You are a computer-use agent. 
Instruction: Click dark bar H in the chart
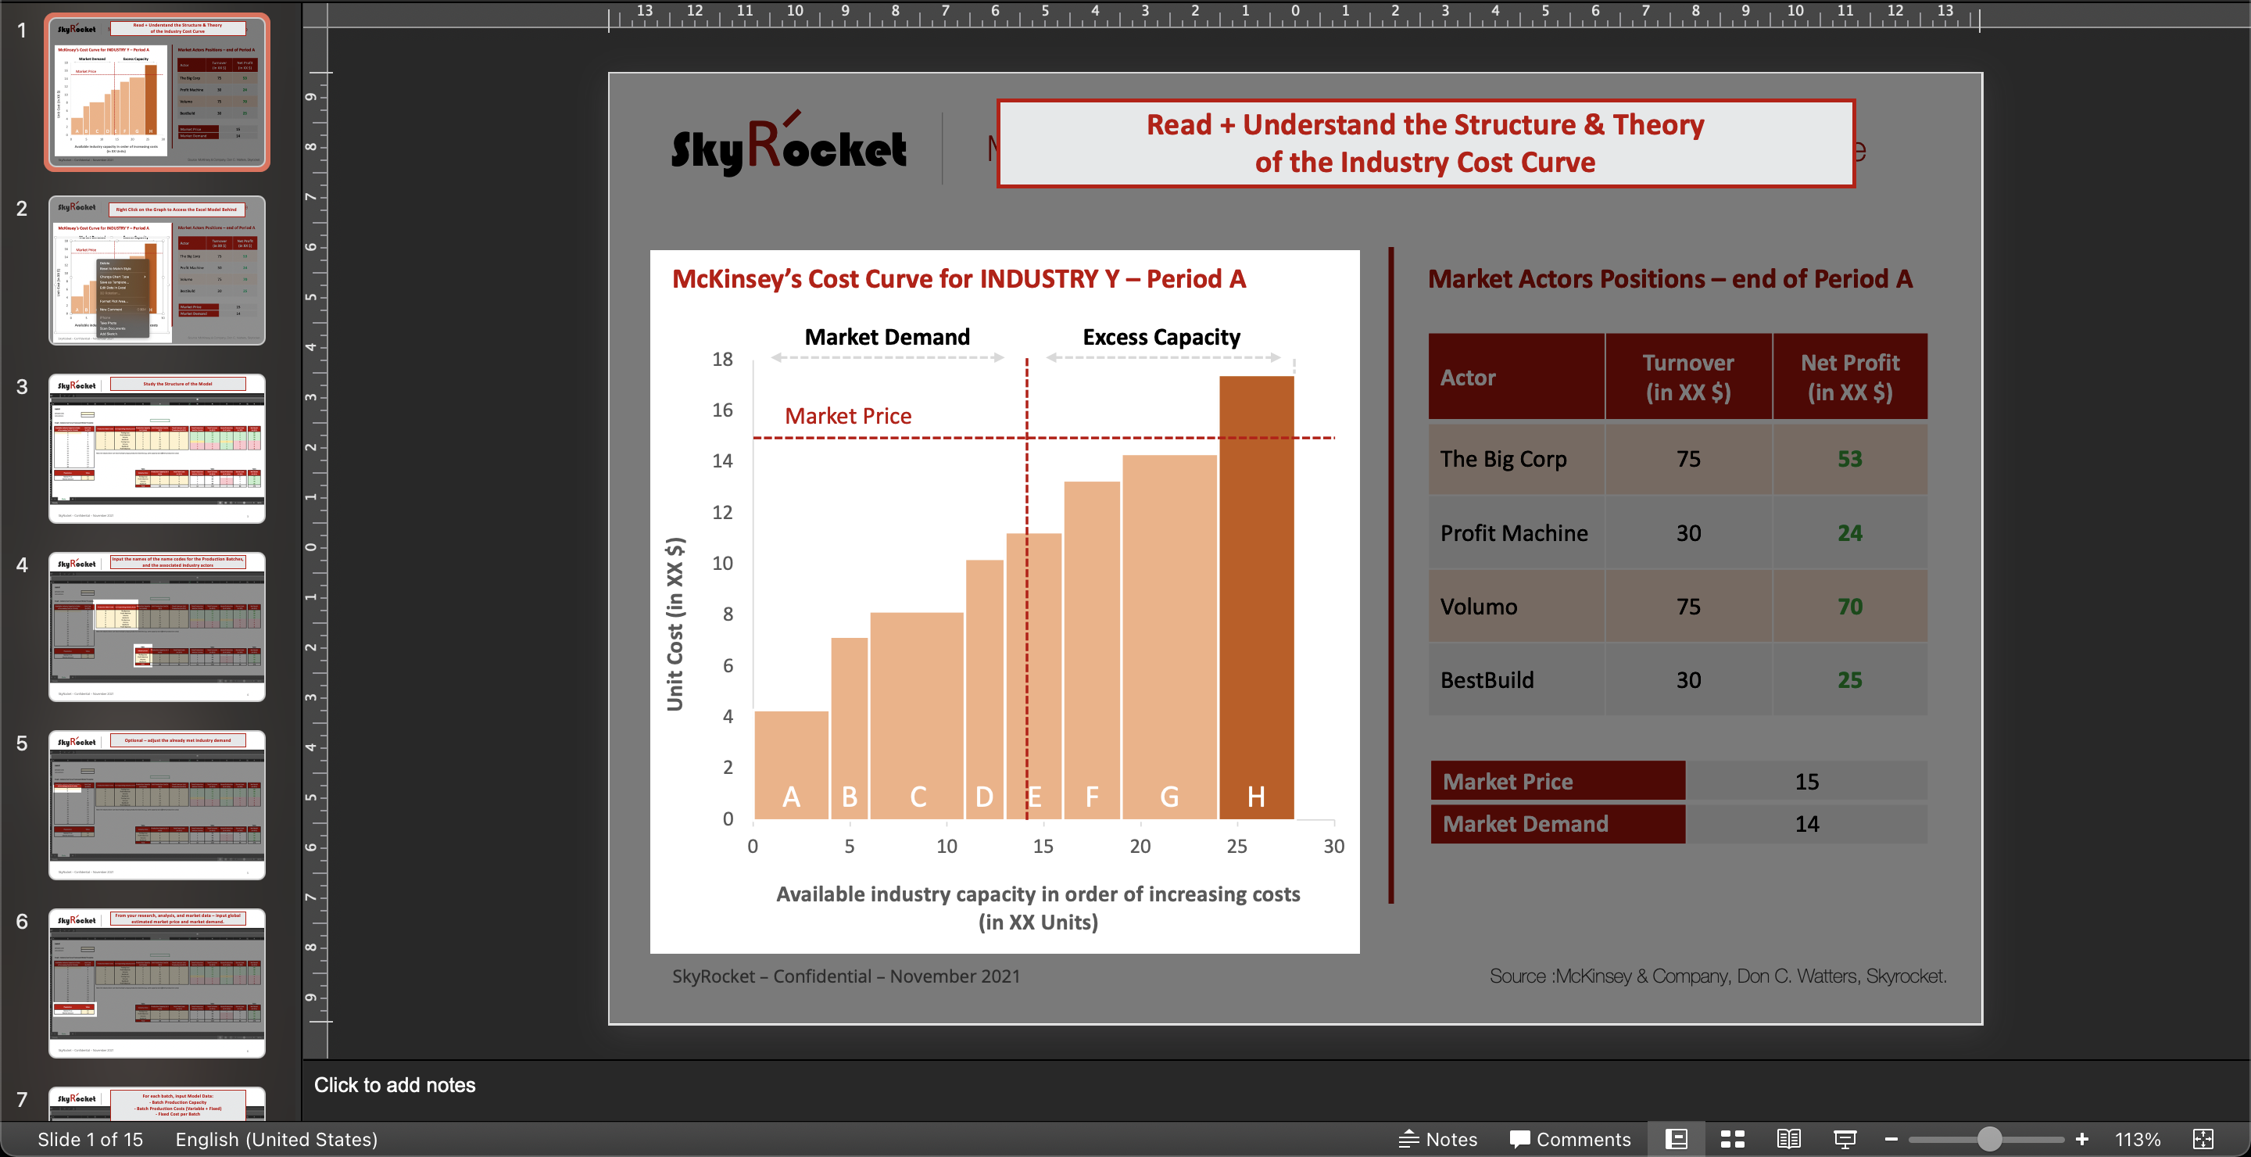[1256, 598]
